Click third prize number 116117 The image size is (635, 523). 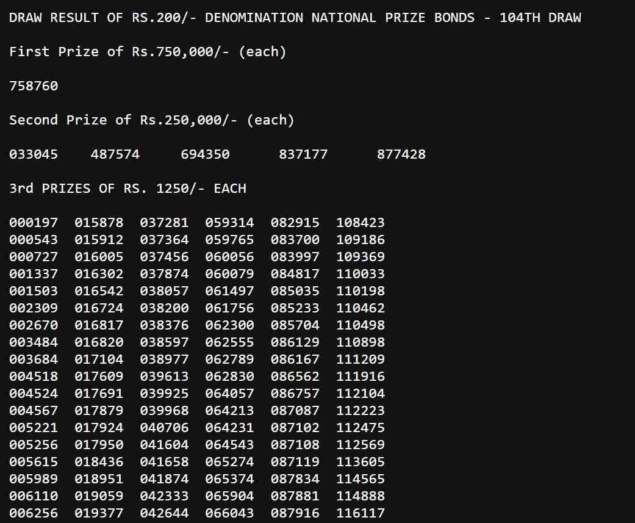[x=361, y=513]
